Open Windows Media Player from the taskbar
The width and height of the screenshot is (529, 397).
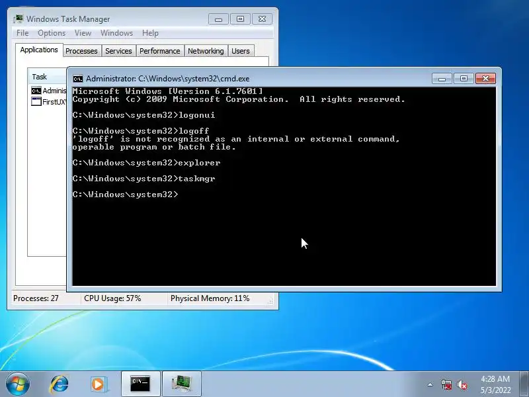click(99, 384)
